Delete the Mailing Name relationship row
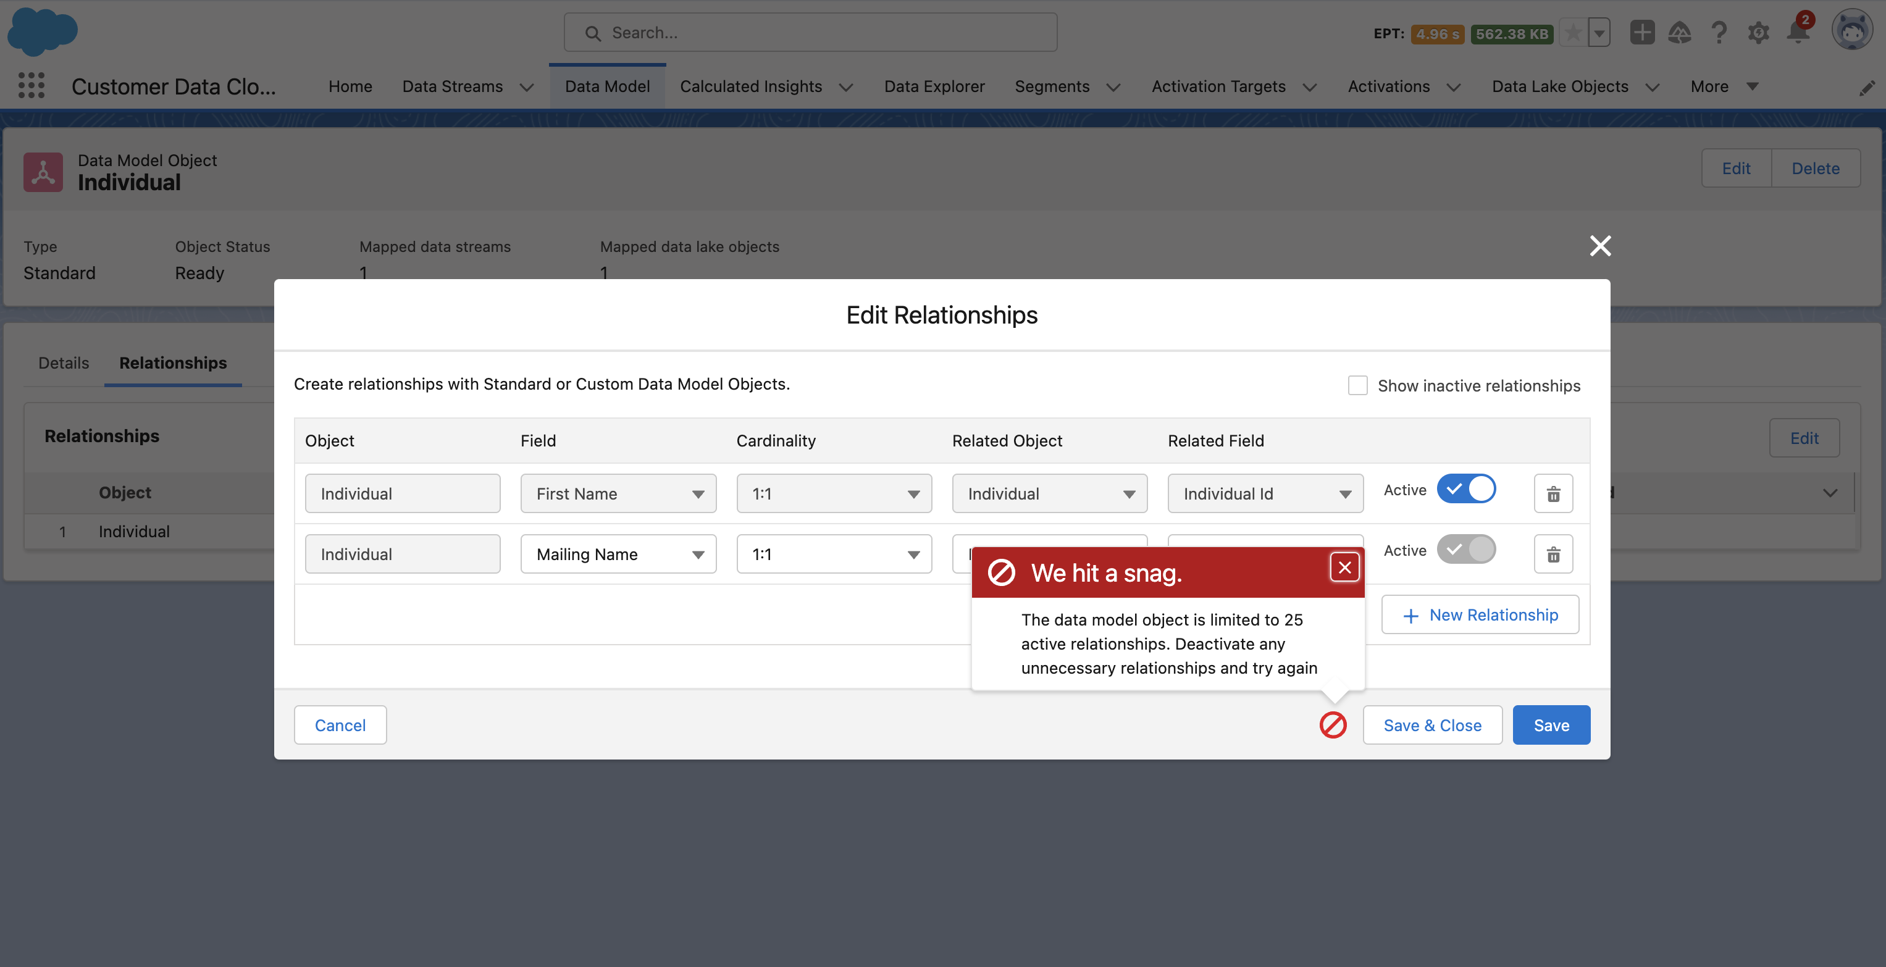Screen dimensions: 1886x967 tap(1554, 554)
